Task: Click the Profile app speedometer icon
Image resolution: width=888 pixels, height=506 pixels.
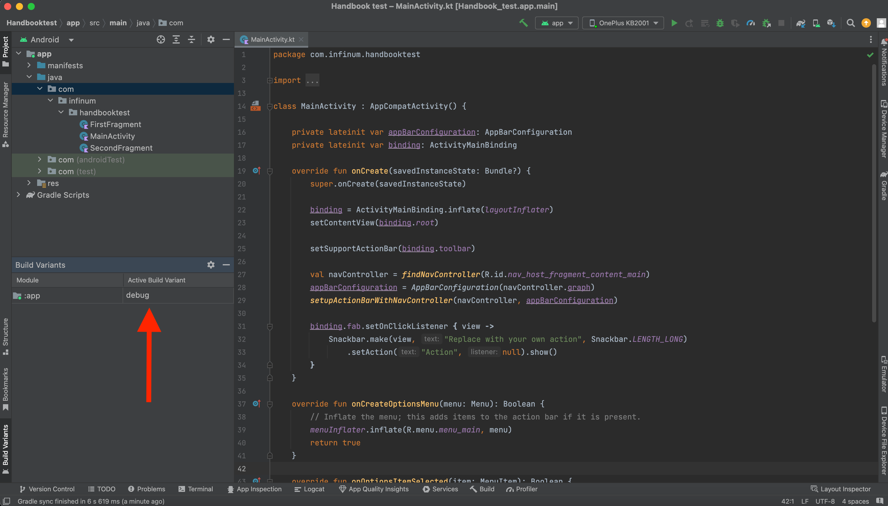Action: [750, 23]
